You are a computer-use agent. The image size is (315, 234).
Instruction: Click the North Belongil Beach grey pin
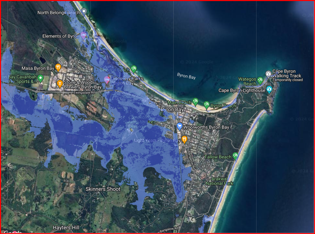coord(84,11)
